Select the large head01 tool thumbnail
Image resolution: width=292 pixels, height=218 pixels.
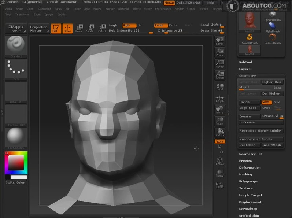[x=250, y=22]
